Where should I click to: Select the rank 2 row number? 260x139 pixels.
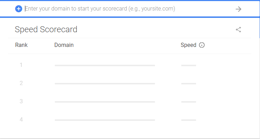[x=21, y=83]
